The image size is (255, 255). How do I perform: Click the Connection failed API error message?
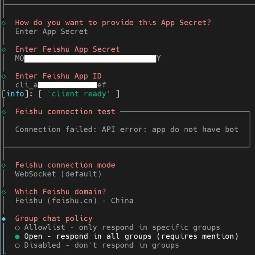[x=127, y=129]
